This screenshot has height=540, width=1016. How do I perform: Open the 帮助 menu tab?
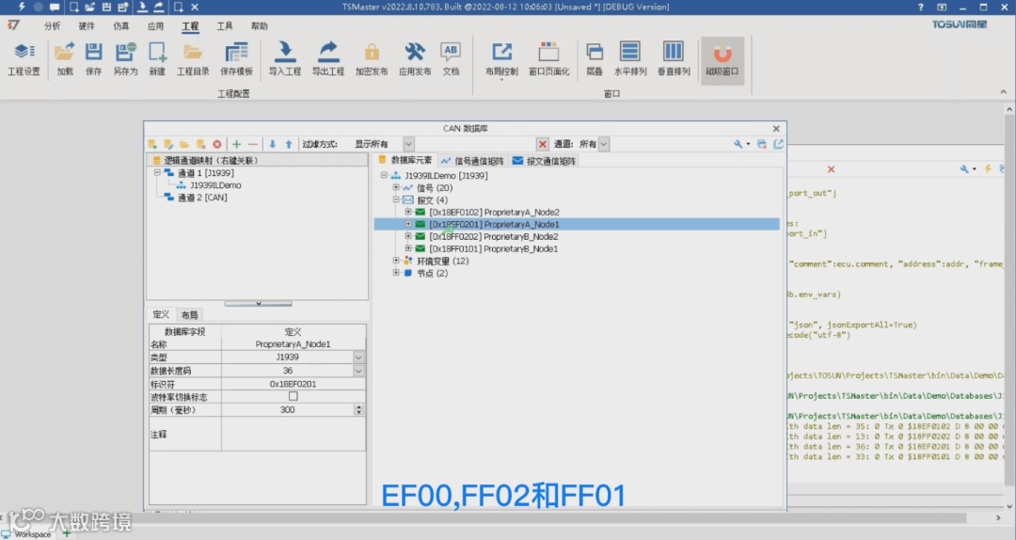point(260,26)
